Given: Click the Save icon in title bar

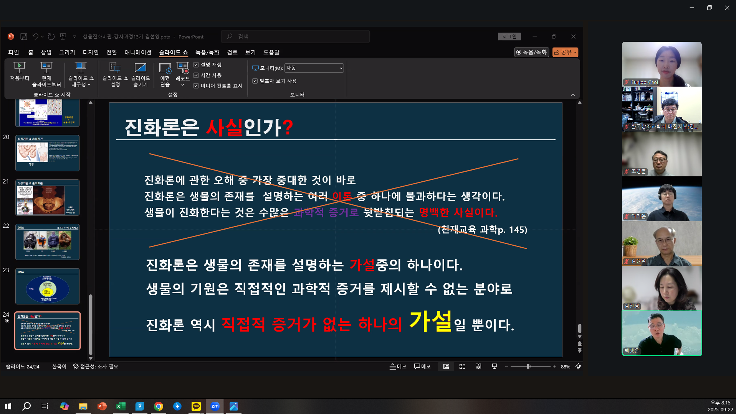Looking at the screenshot, I should (24, 36).
